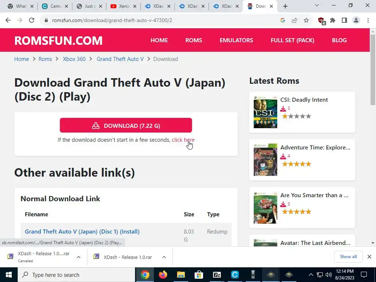The height and width of the screenshot is (282, 376).
Task: Switch to the 'What' tab
Action: [x=21, y=7]
